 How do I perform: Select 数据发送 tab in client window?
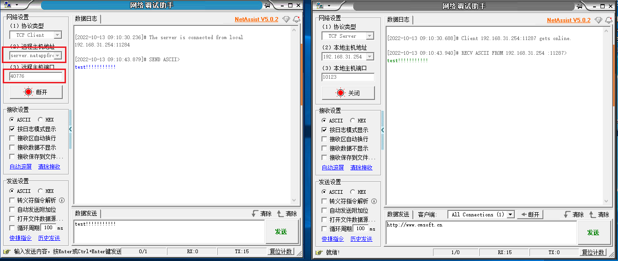tap(86, 214)
